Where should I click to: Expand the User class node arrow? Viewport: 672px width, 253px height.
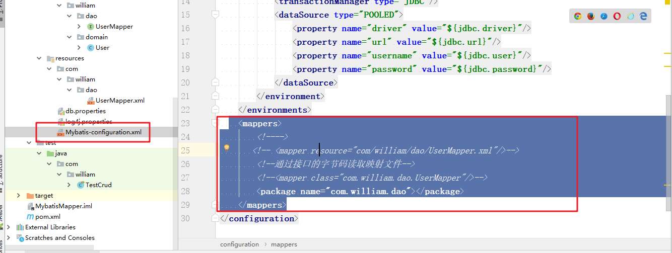(x=79, y=48)
